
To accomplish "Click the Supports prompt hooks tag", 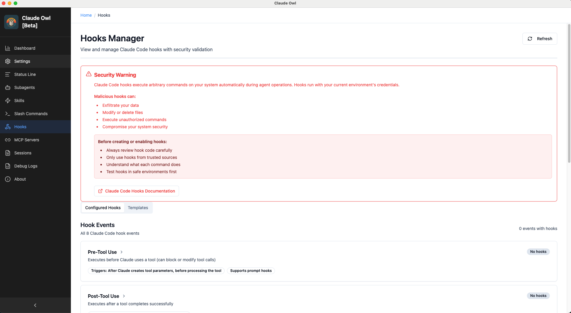I will click(251, 271).
